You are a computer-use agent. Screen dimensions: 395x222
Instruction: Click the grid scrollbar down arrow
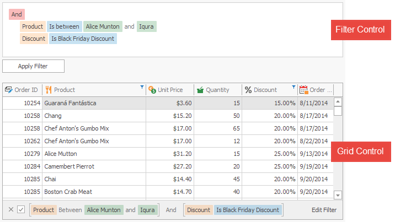click(x=338, y=195)
